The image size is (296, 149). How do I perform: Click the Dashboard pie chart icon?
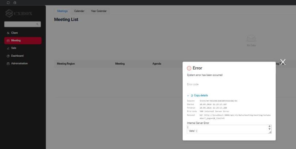(x=8, y=56)
